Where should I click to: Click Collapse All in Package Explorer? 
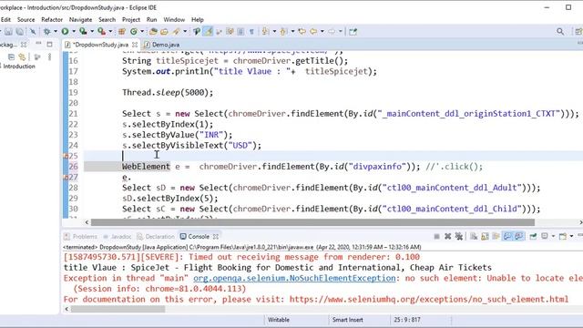pos(11,56)
